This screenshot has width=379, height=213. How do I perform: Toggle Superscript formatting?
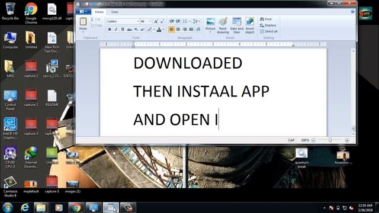(x=143, y=30)
